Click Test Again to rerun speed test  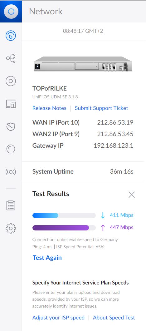(x=47, y=258)
